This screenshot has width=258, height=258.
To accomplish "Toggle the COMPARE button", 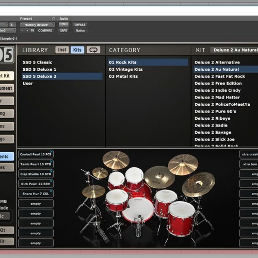I will coord(45,30).
